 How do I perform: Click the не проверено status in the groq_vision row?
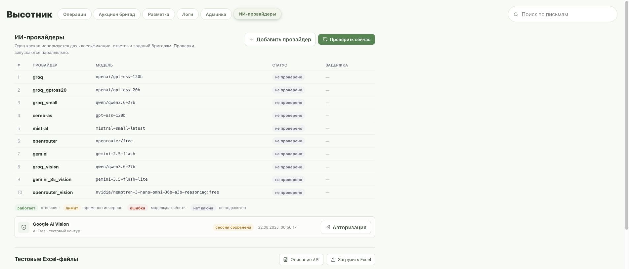[x=288, y=167]
